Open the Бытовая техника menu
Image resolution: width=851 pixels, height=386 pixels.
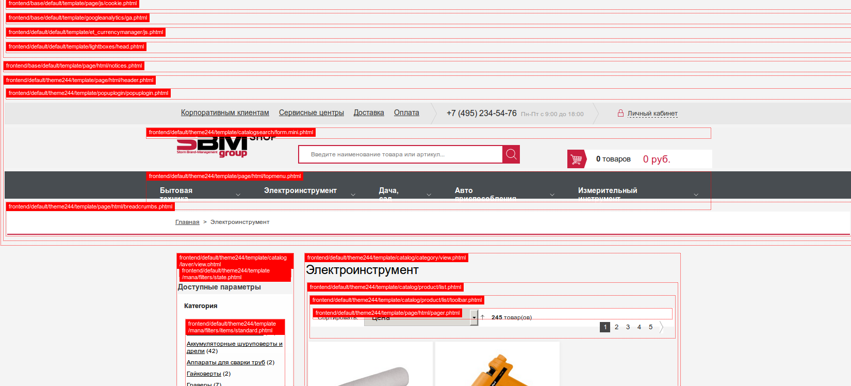coord(176,193)
